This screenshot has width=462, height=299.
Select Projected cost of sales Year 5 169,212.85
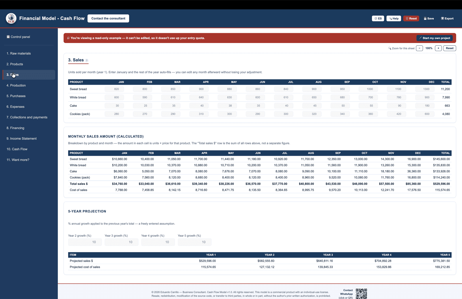(x=442, y=267)
